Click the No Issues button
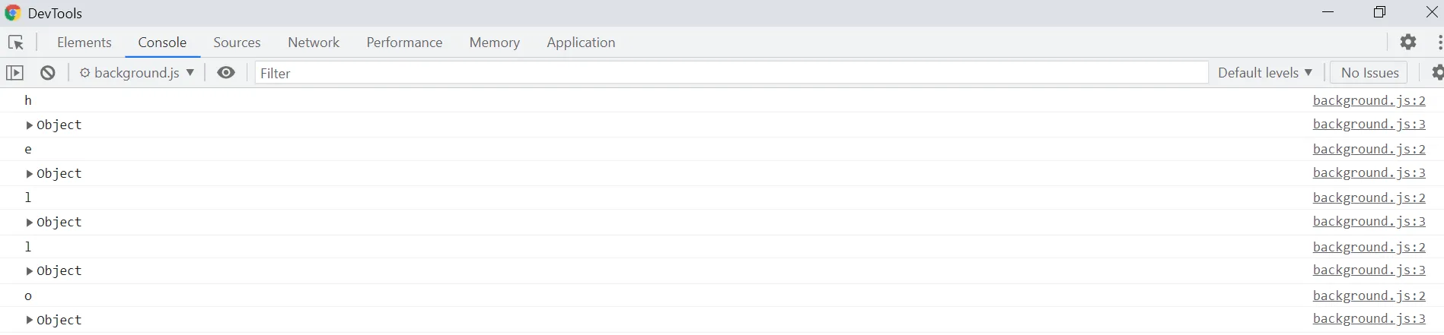The width and height of the screenshot is (1444, 335). click(x=1369, y=73)
